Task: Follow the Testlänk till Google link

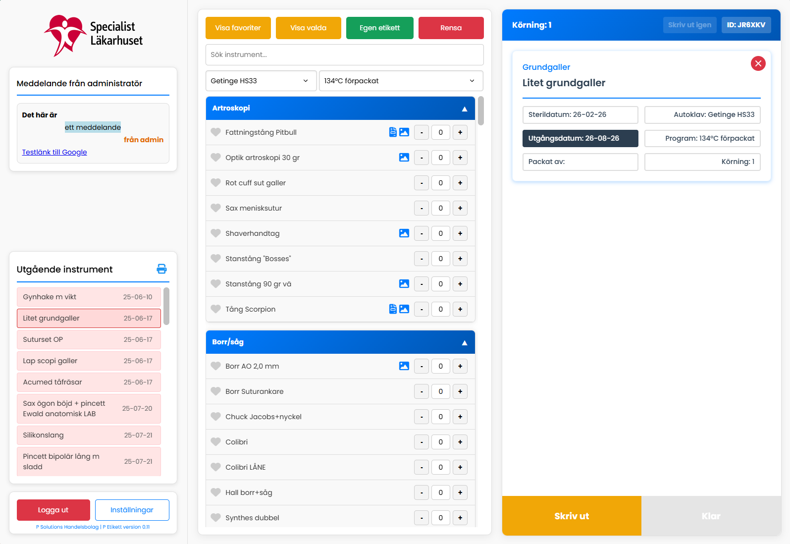Action: click(x=54, y=152)
